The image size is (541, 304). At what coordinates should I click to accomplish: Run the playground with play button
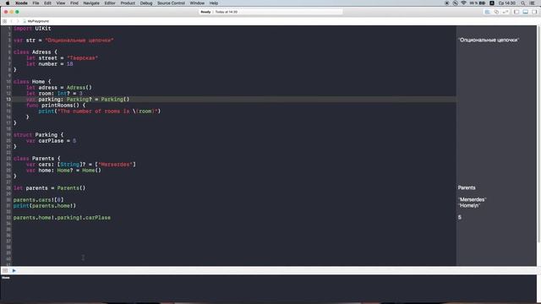click(x=14, y=270)
